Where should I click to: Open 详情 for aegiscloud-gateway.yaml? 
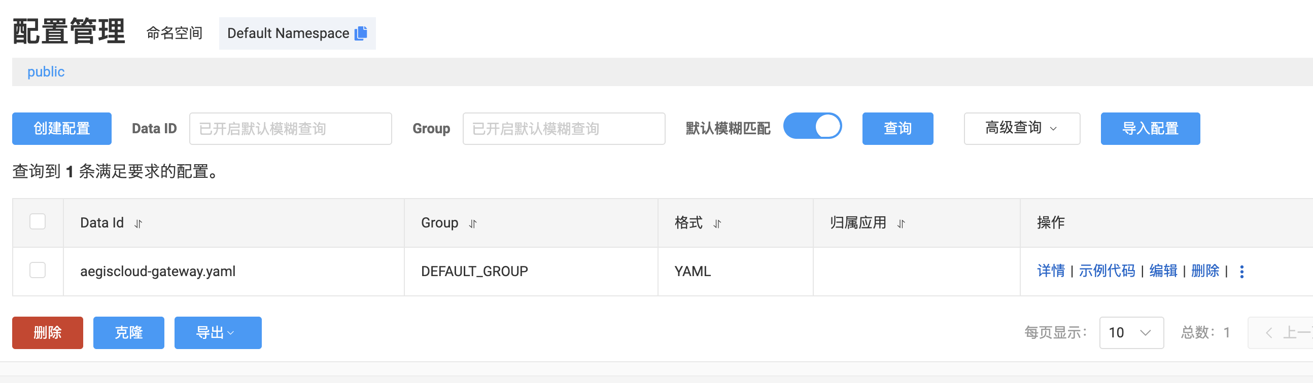[1051, 271]
